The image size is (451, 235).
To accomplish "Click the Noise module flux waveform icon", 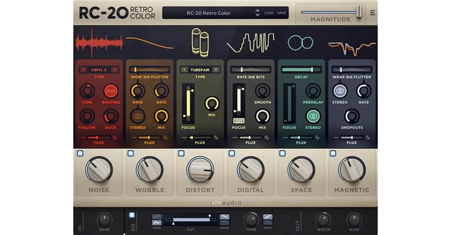I will pos(115,138).
